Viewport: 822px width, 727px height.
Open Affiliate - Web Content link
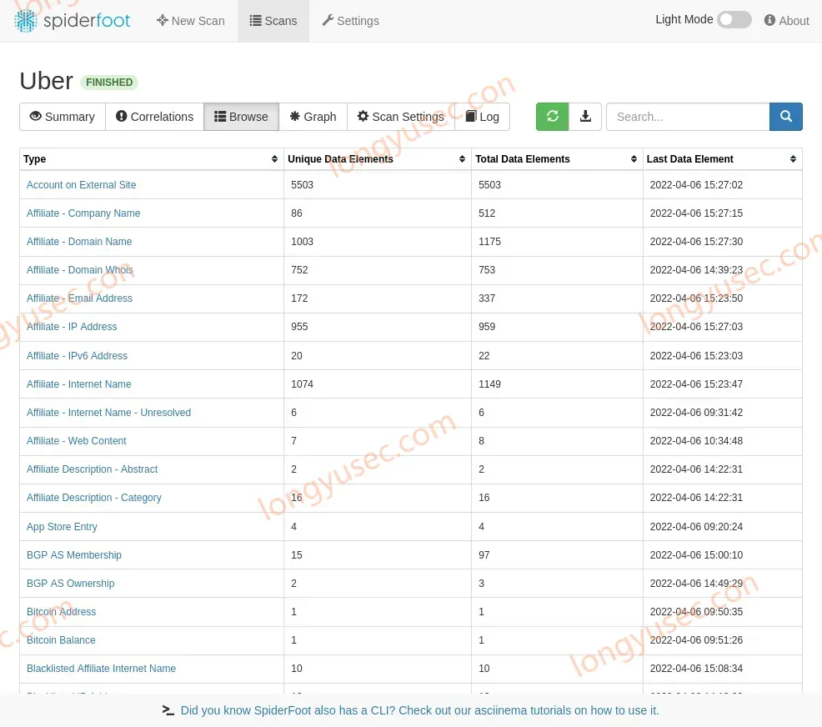click(77, 441)
